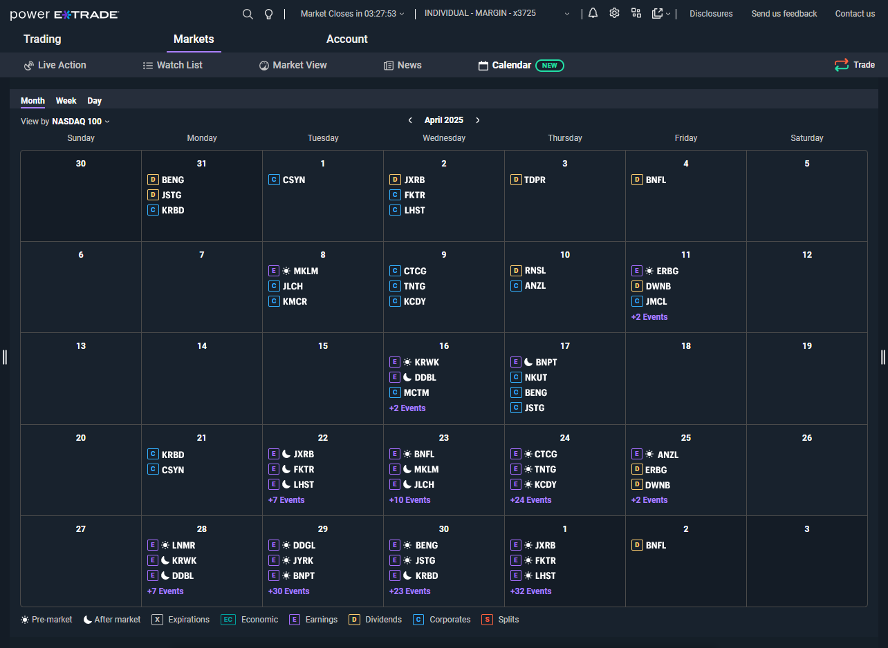
Task: Click the Corporates badge beside MCTM
Action: click(x=395, y=392)
